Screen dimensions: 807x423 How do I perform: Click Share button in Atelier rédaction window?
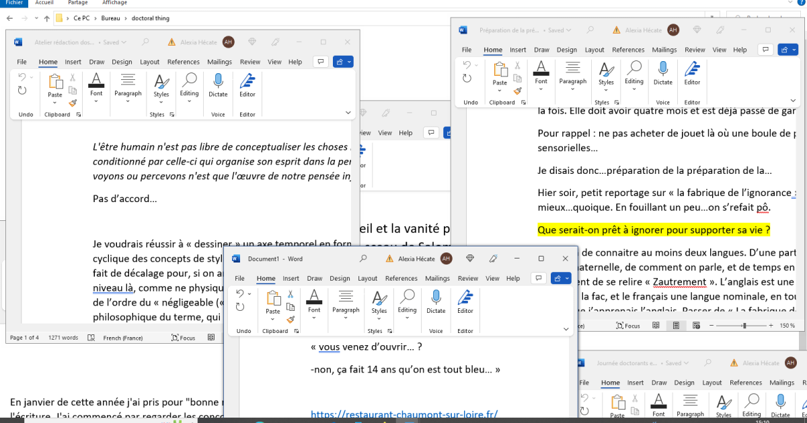click(x=342, y=62)
